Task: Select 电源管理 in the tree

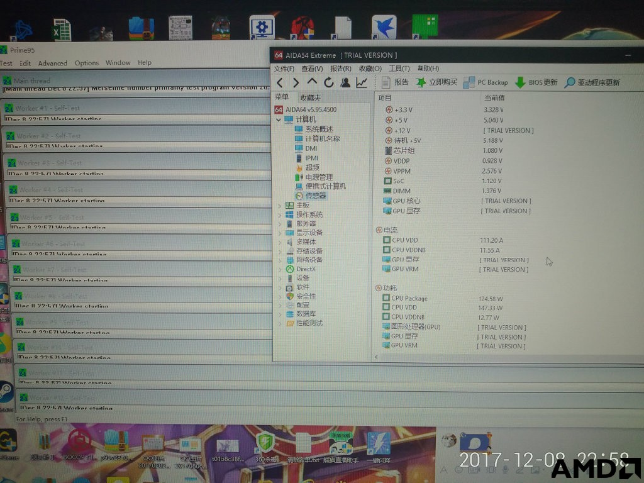Action: point(314,177)
